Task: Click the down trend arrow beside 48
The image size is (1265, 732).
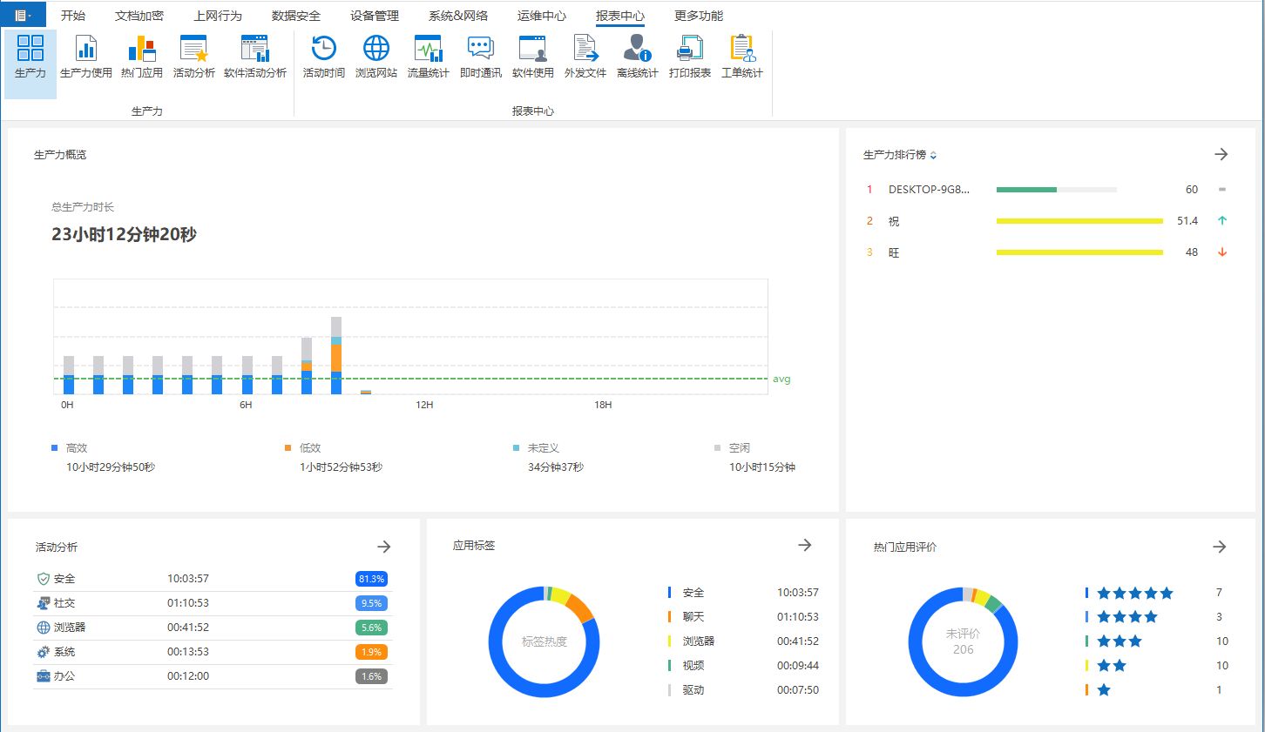Action: click(1222, 252)
